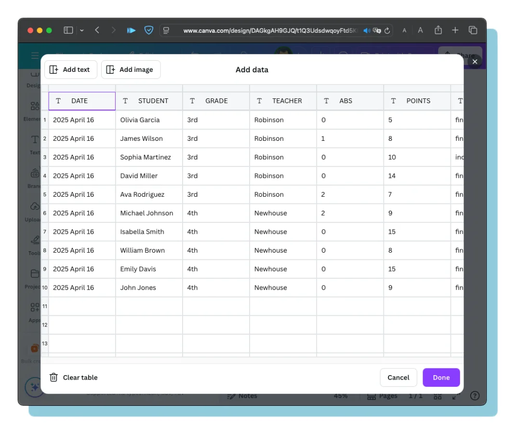516x434 pixels.
Task: Click the William Brown cell
Action: coord(149,250)
